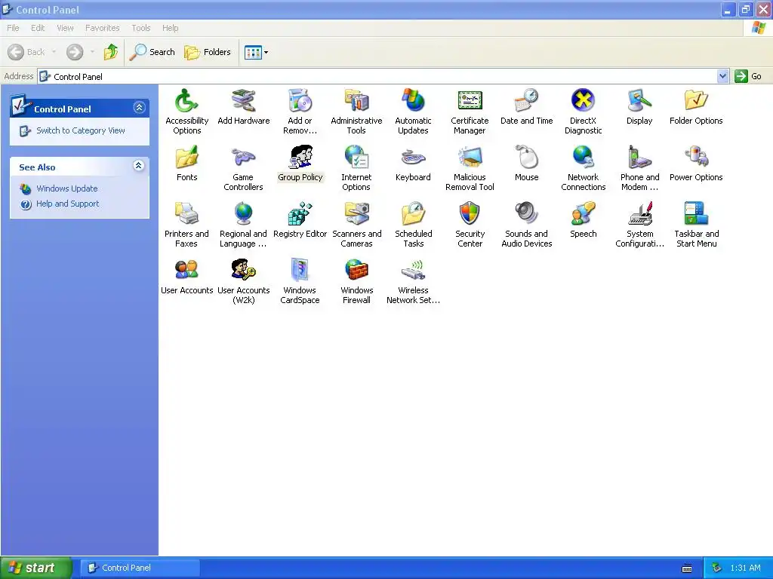Open the Tools menu
Screen dimensions: 773x579
coord(140,28)
